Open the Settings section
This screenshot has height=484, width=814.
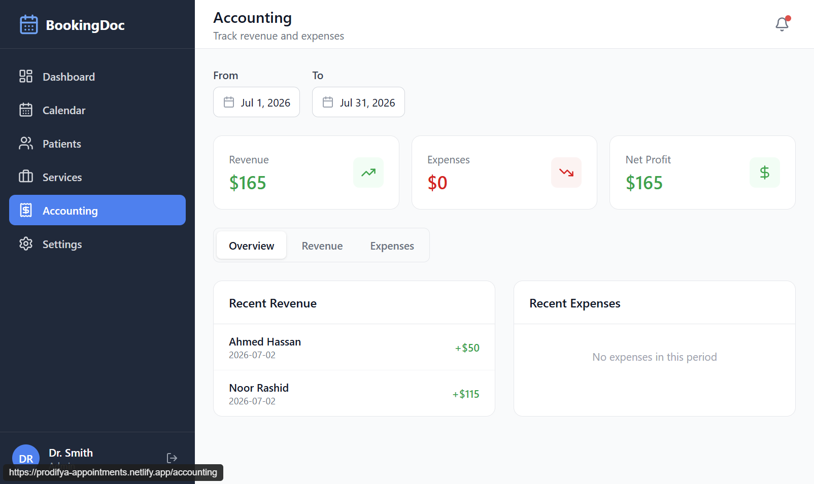pos(97,244)
